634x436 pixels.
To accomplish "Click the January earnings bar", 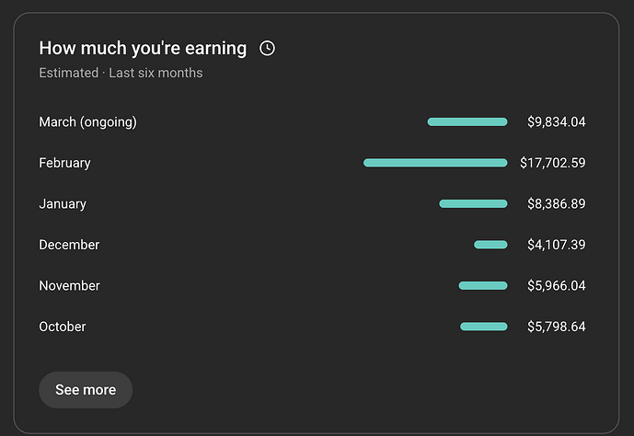I will pos(474,203).
